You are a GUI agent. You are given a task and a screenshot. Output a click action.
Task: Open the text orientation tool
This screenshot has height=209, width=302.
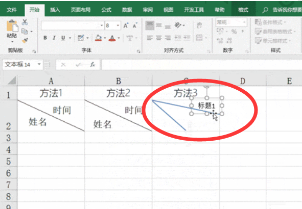[178, 25]
